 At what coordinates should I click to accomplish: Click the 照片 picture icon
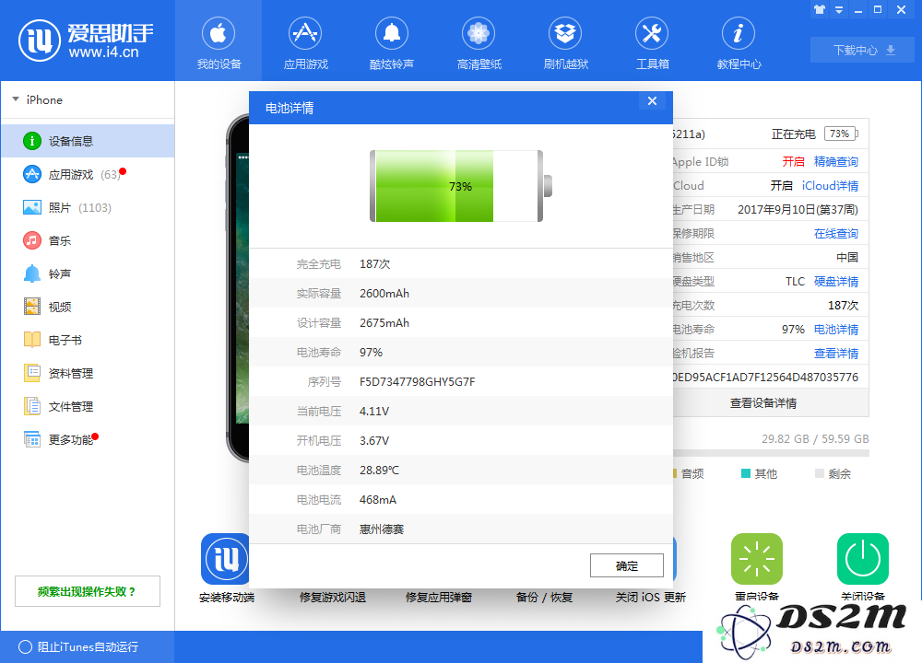[31, 207]
